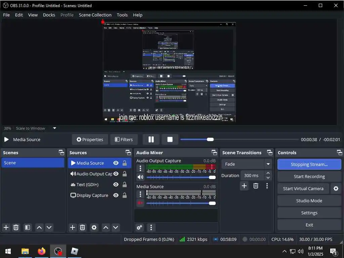Seek in the media playback slider

click(x=239, y=139)
